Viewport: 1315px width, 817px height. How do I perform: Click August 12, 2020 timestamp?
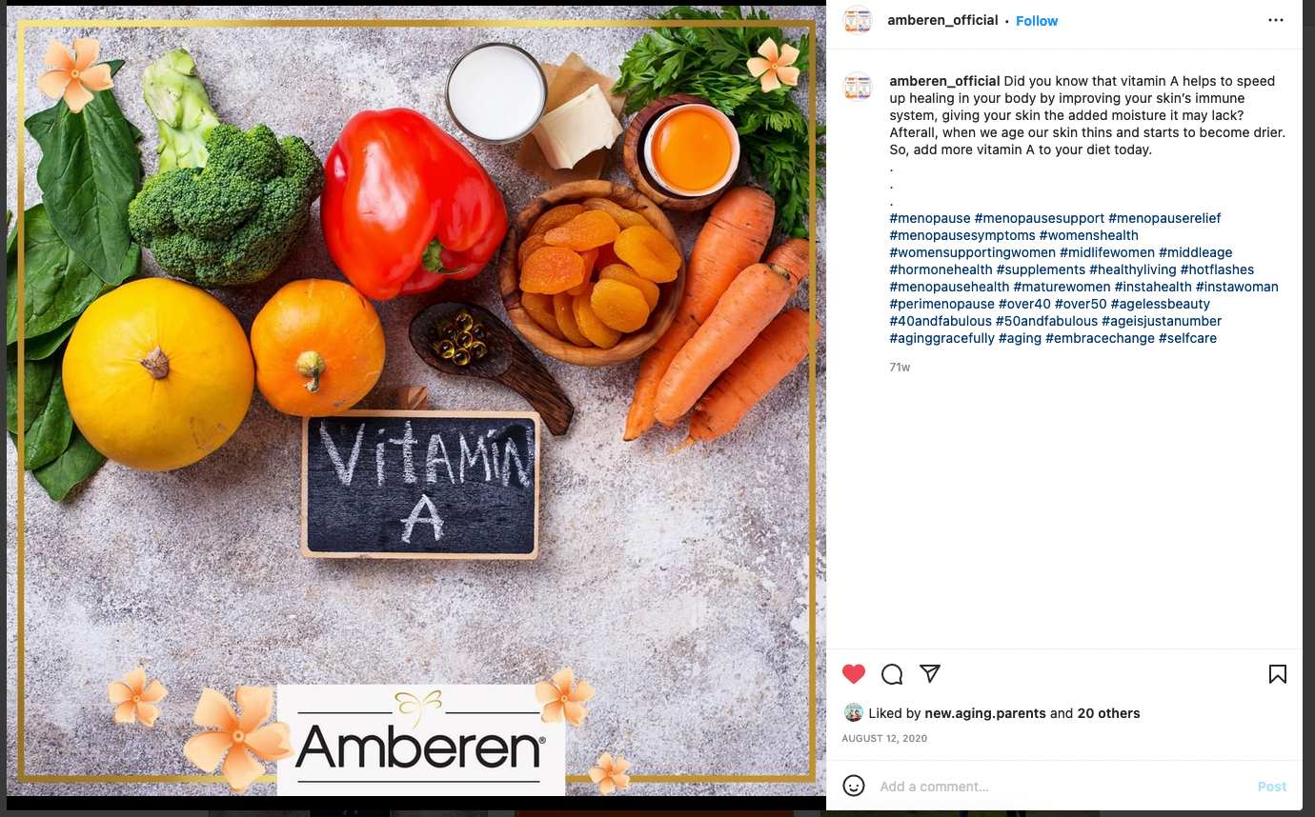point(884,738)
